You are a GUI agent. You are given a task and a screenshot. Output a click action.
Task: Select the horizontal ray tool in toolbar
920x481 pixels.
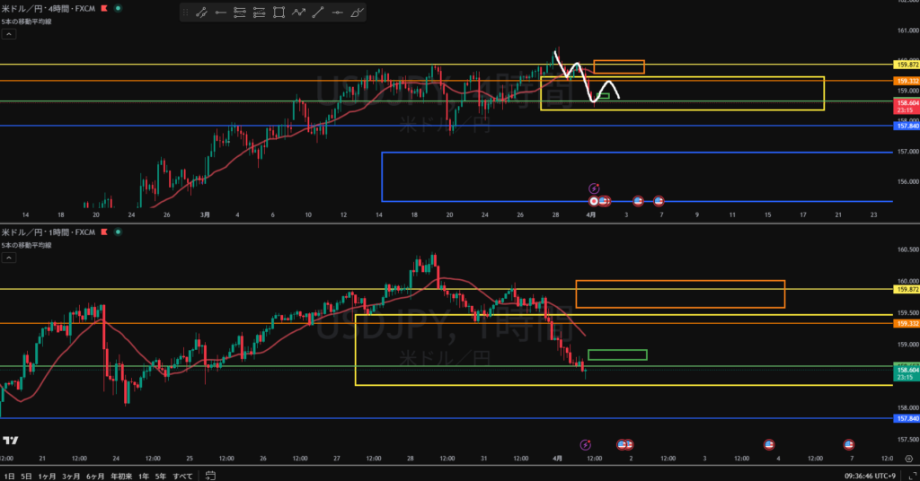pyautogui.click(x=220, y=13)
